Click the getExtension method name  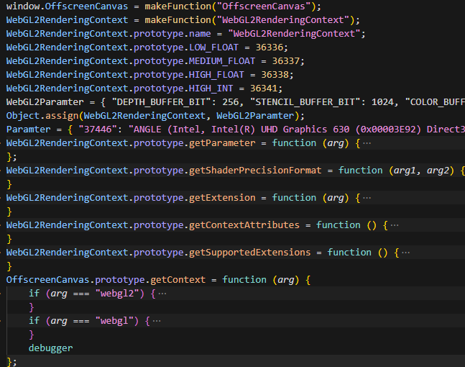point(222,197)
